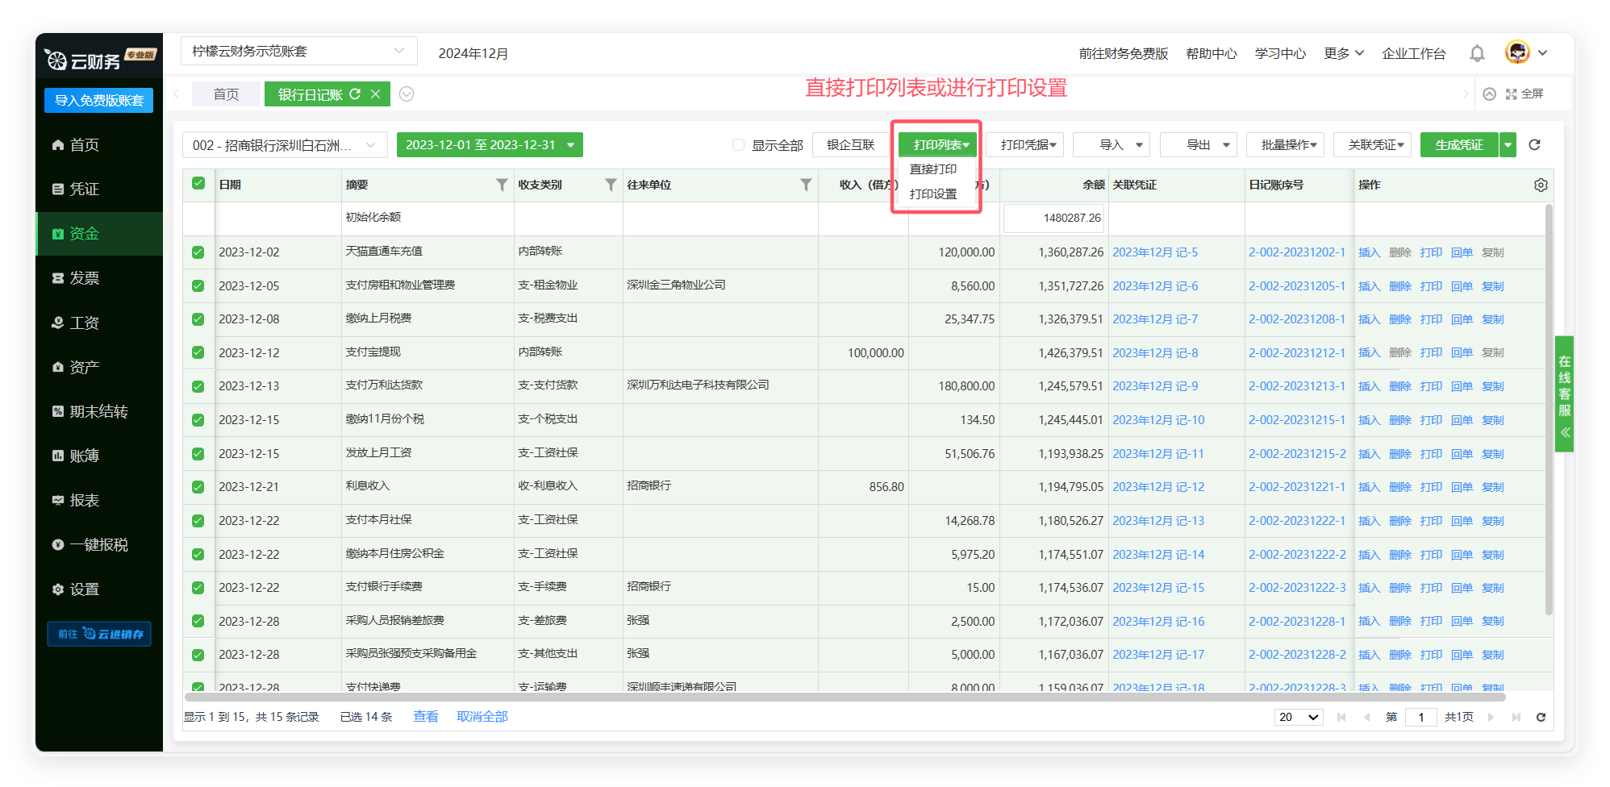This screenshot has height=787, width=1610.
Task: Open voucher link 2023年12月 记-5
Action: (1154, 252)
